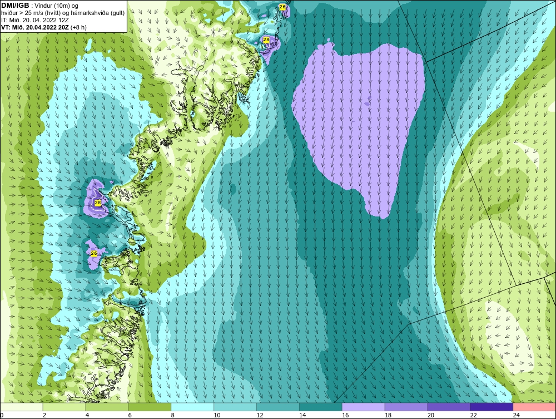Click the 10–12 m/s legend color swatch
The image size is (556, 419).
(x=235, y=407)
